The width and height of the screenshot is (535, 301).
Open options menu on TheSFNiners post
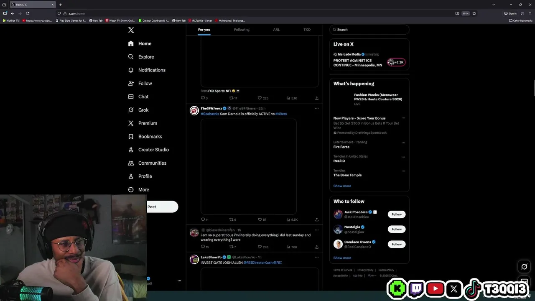point(316,108)
